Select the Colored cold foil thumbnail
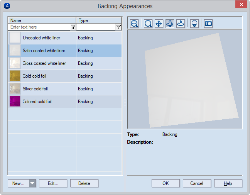Screen dimensions: 250x195 (x=15, y=102)
